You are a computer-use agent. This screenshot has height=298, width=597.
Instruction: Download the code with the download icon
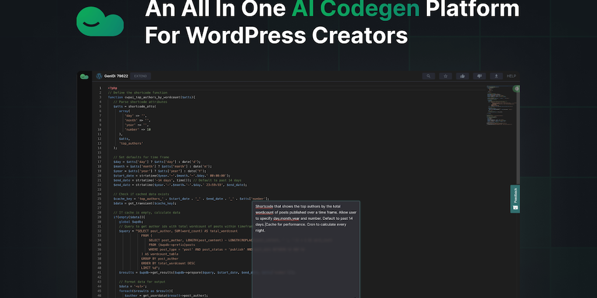496,76
